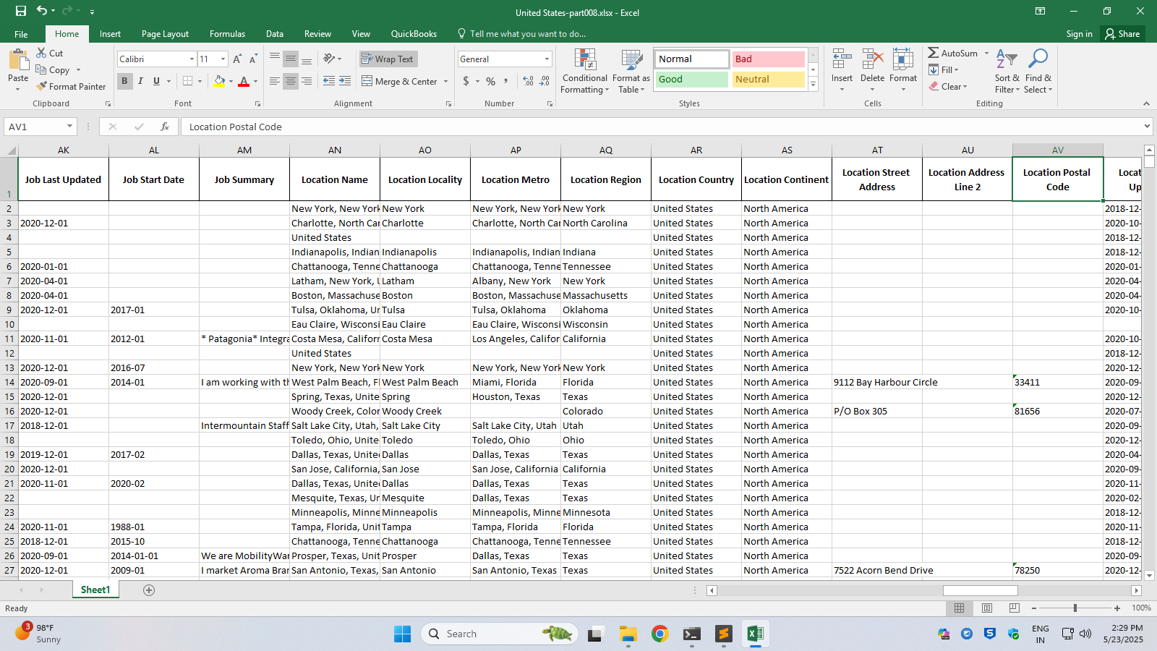Screen dimensions: 1157x651
Task: Collapse the ribbon with the chevron
Action: (1146, 103)
